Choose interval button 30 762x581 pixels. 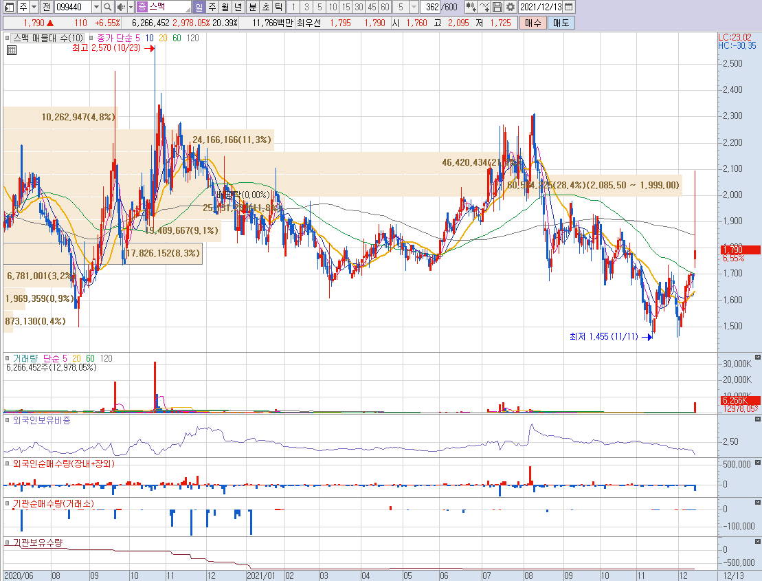(x=359, y=7)
